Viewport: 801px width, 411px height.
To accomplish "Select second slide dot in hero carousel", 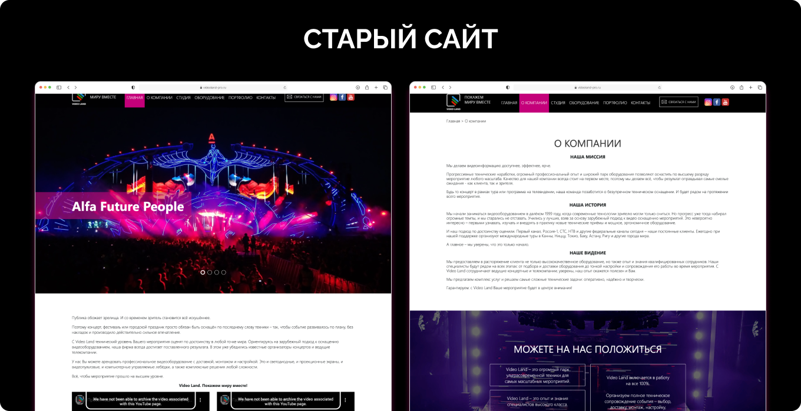I will (210, 273).
